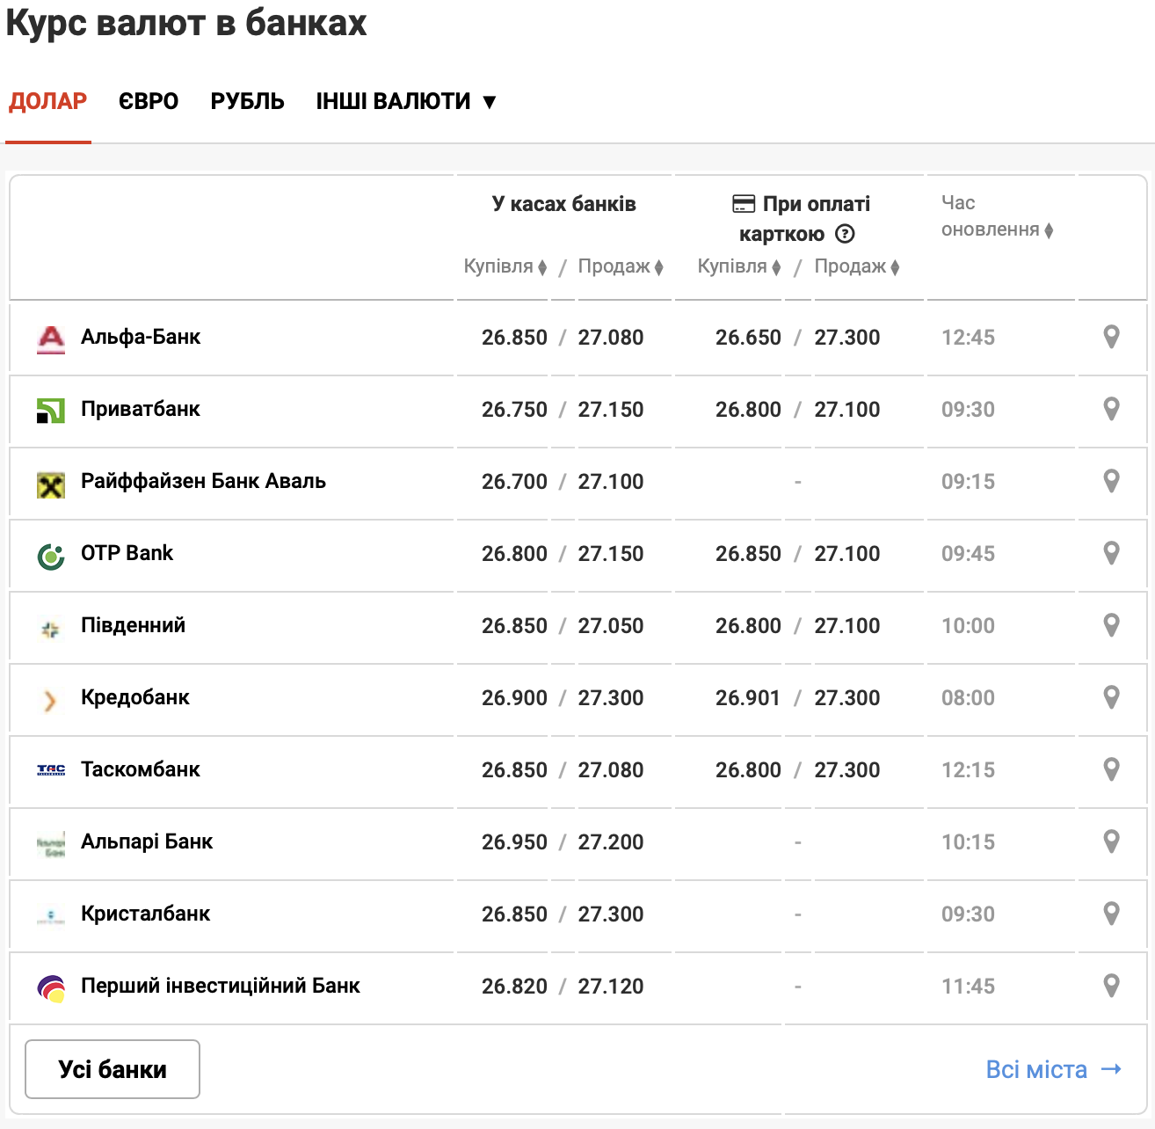The height and width of the screenshot is (1129, 1155).
Task: Switch to the ЄВРО tab
Action: click(x=149, y=102)
